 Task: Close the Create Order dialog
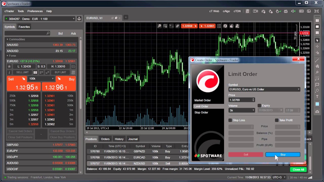298,59
